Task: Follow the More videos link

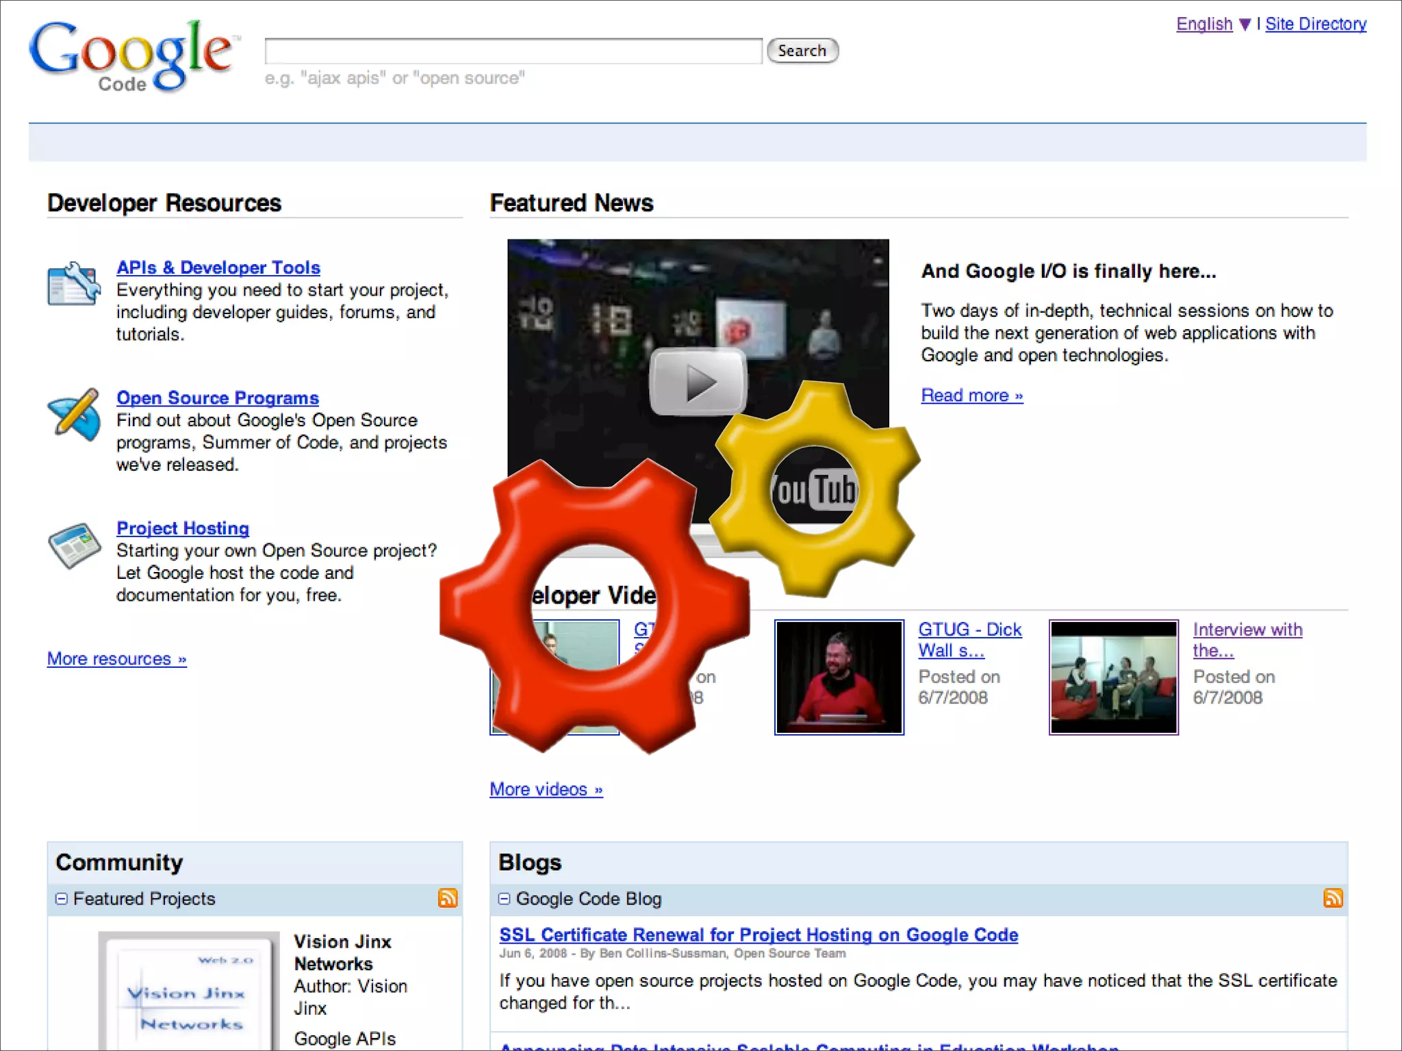Action: pos(546,790)
